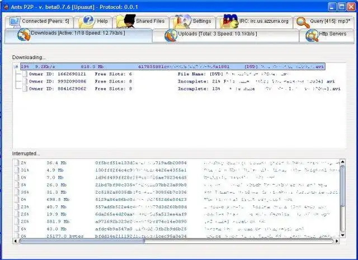Click the interrupted list scroll up arrow

click(x=342, y=162)
